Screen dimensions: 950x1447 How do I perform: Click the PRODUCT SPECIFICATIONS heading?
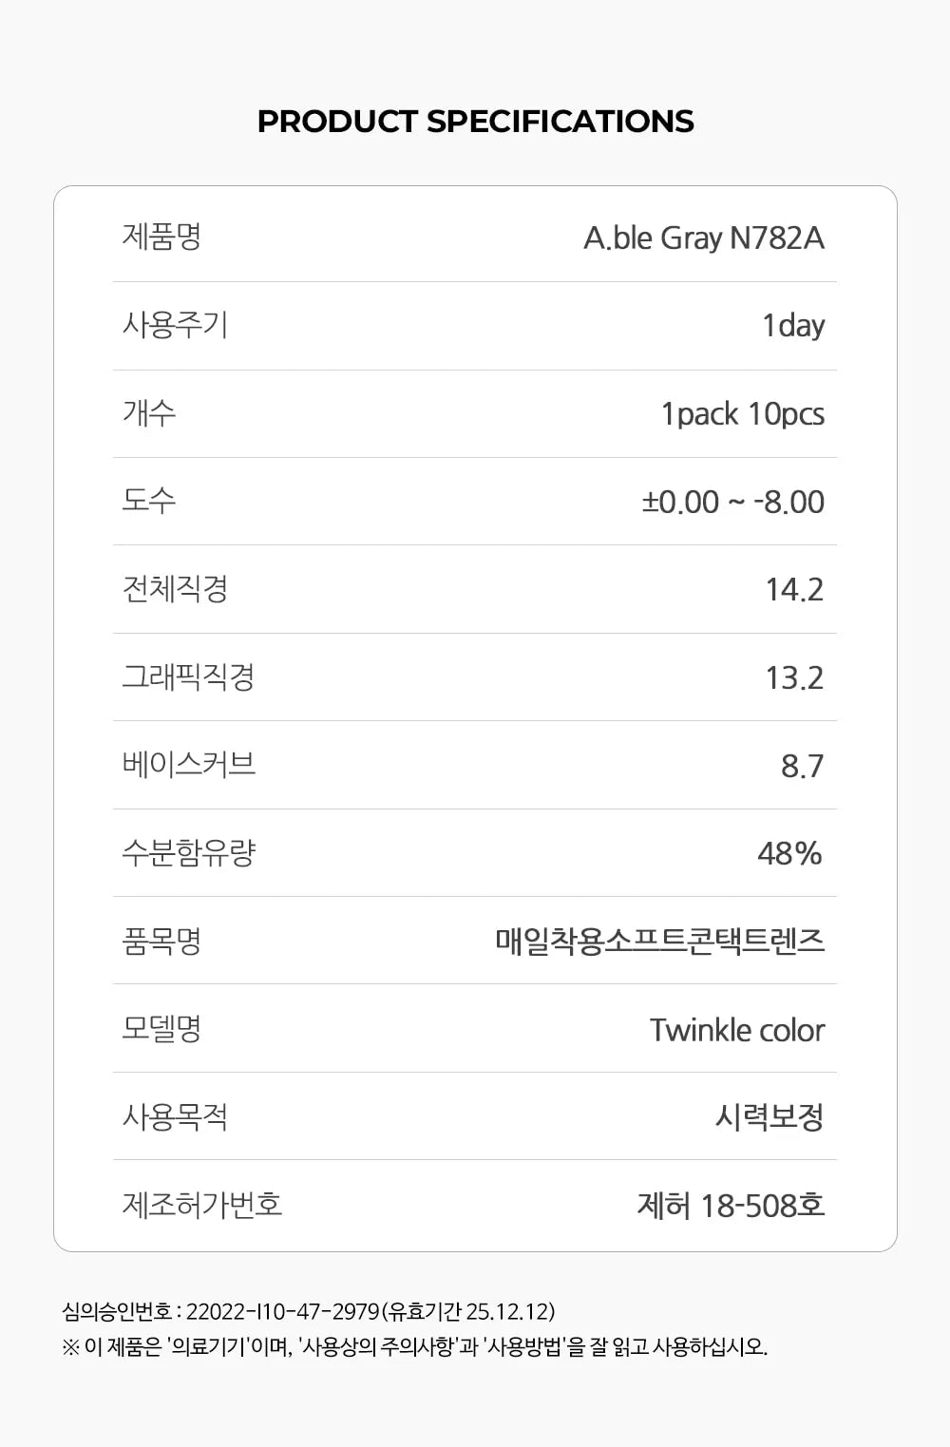pyautogui.click(x=475, y=122)
